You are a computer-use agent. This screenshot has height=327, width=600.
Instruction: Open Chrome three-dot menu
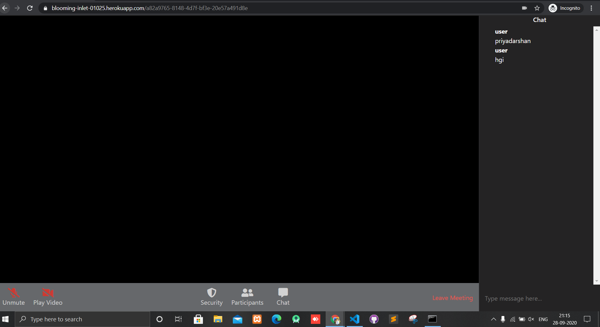tap(591, 8)
